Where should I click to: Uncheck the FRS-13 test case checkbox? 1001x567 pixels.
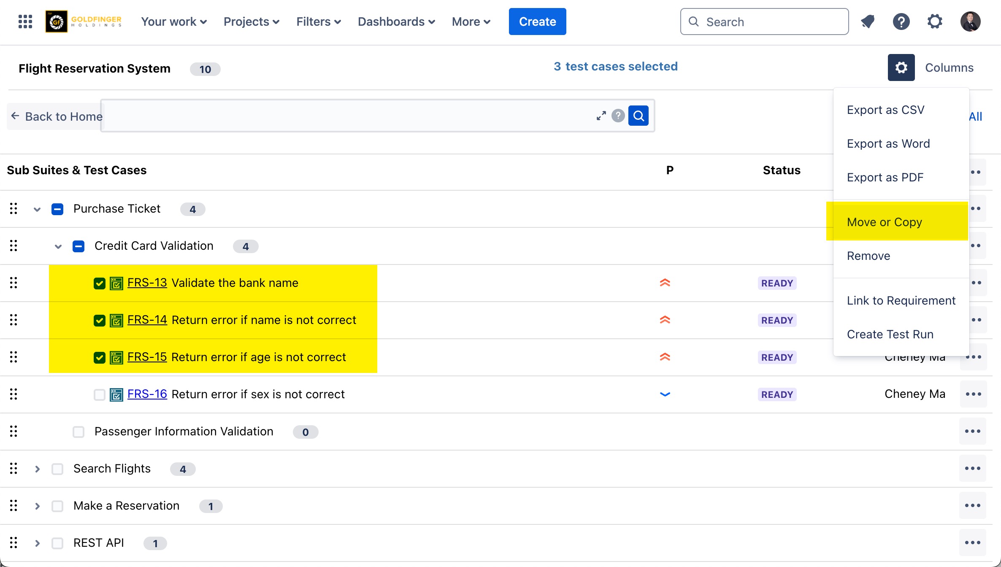100,283
